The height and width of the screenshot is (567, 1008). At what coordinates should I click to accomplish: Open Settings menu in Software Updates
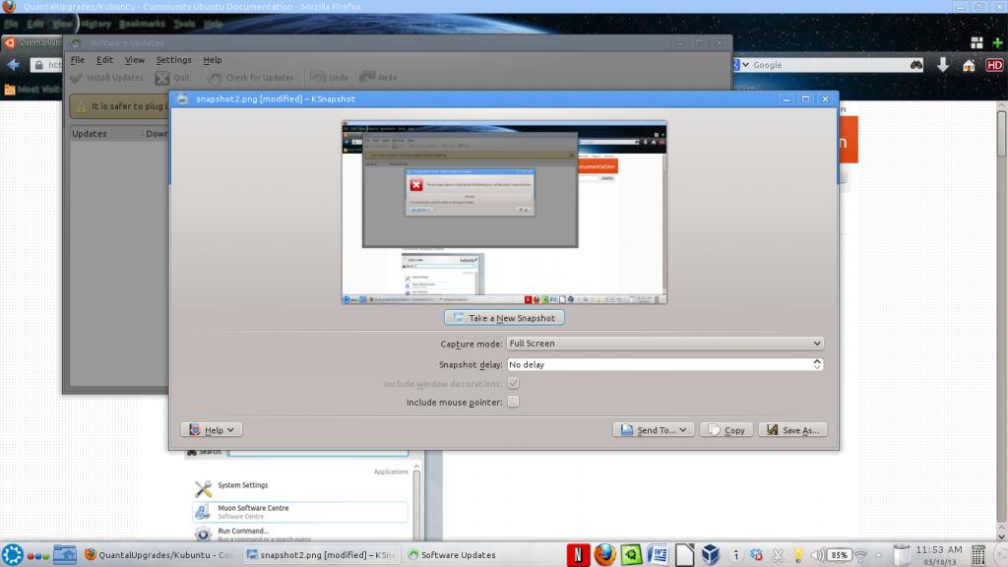click(x=174, y=60)
